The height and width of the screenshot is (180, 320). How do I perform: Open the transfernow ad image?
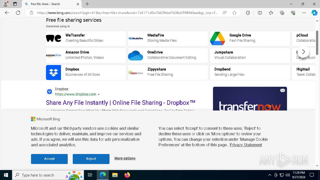250,98
